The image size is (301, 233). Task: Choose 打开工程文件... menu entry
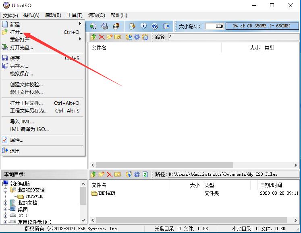click(43, 103)
